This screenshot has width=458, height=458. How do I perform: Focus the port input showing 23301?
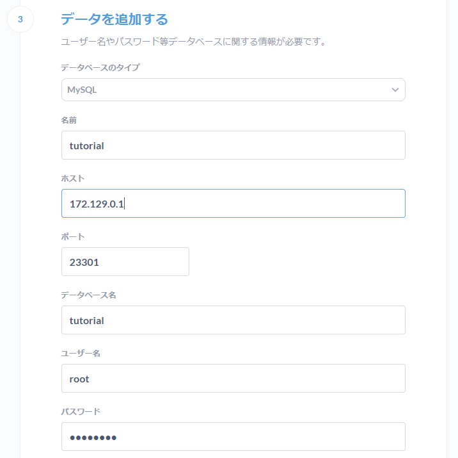click(125, 262)
